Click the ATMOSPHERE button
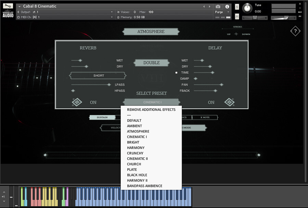This screenshot has height=208, width=308. pyautogui.click(x=151, y=32)
